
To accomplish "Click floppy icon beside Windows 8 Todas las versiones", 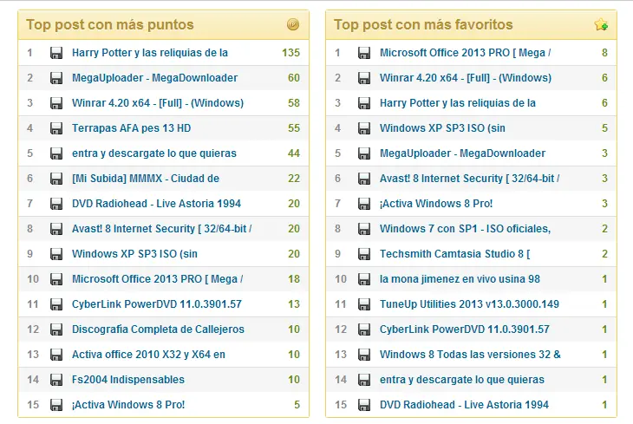I will pos(364,355).
